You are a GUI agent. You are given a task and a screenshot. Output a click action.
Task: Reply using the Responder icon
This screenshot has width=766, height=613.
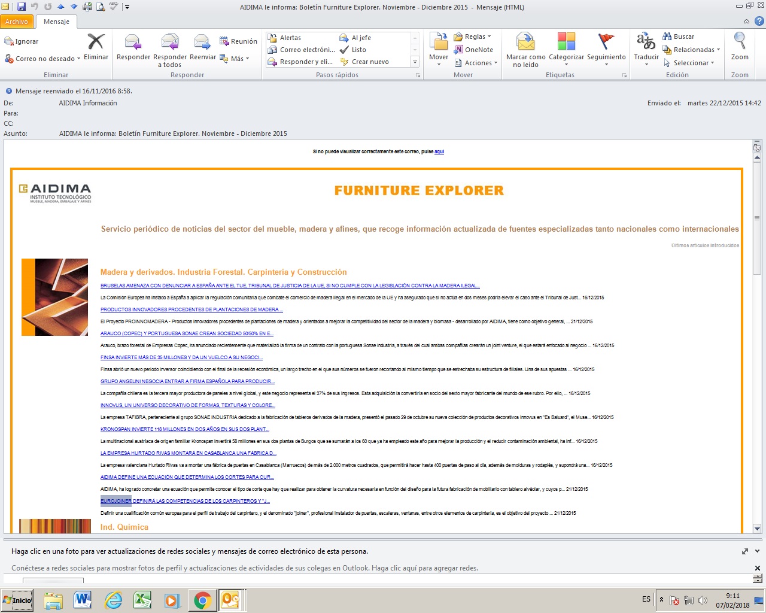[x=133, y=47]
